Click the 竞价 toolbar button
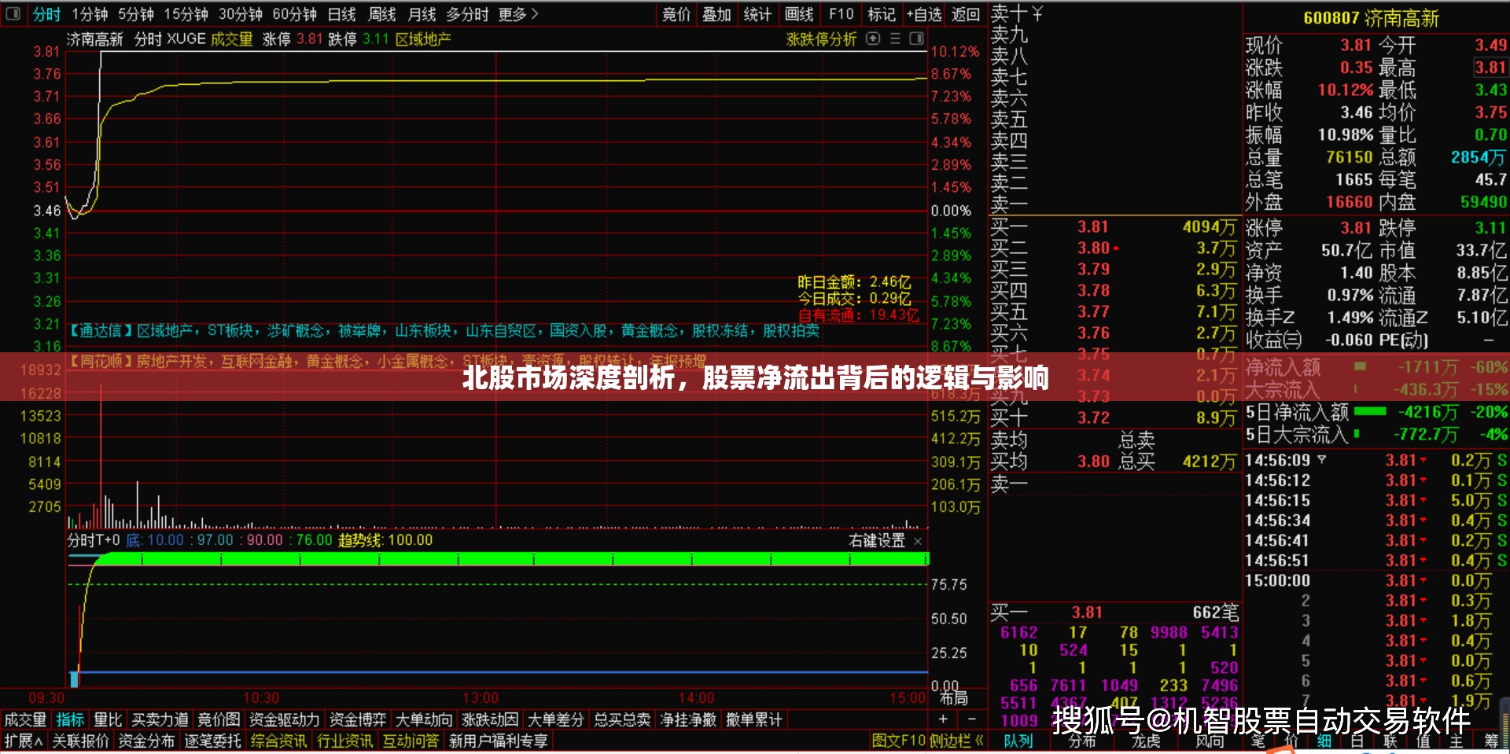Screen dimensions: 1510x754 pos(676,14)
